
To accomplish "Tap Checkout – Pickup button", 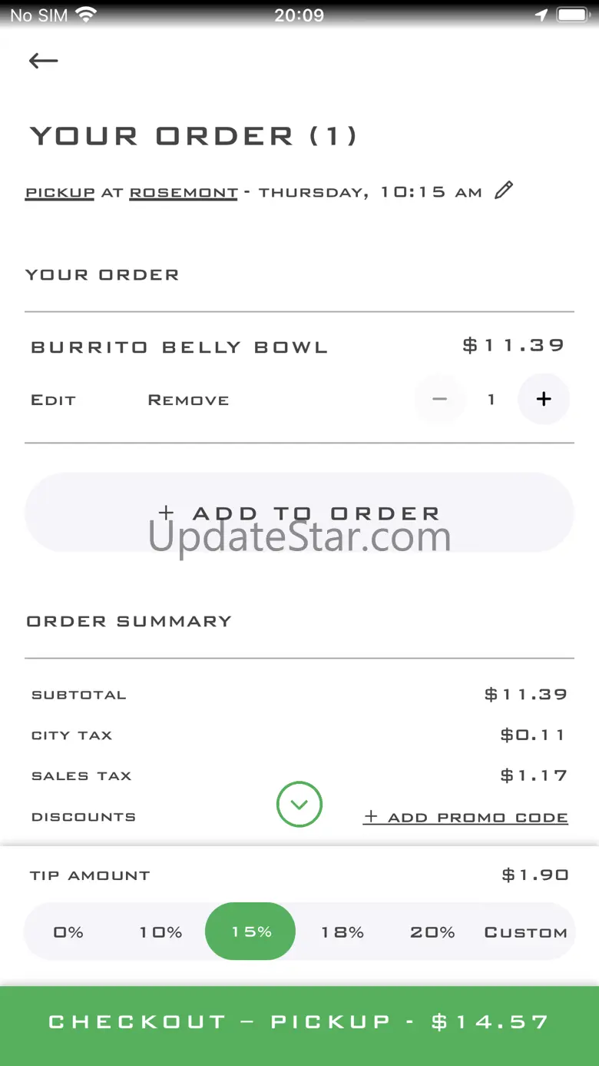I will (x=299, y=1022).
